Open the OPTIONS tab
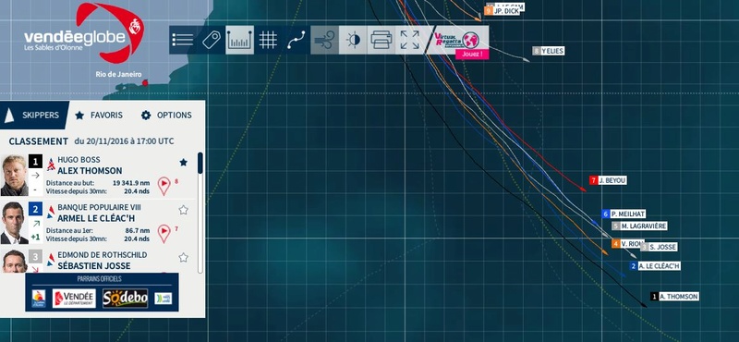The image size is (739, 342). 166,116
